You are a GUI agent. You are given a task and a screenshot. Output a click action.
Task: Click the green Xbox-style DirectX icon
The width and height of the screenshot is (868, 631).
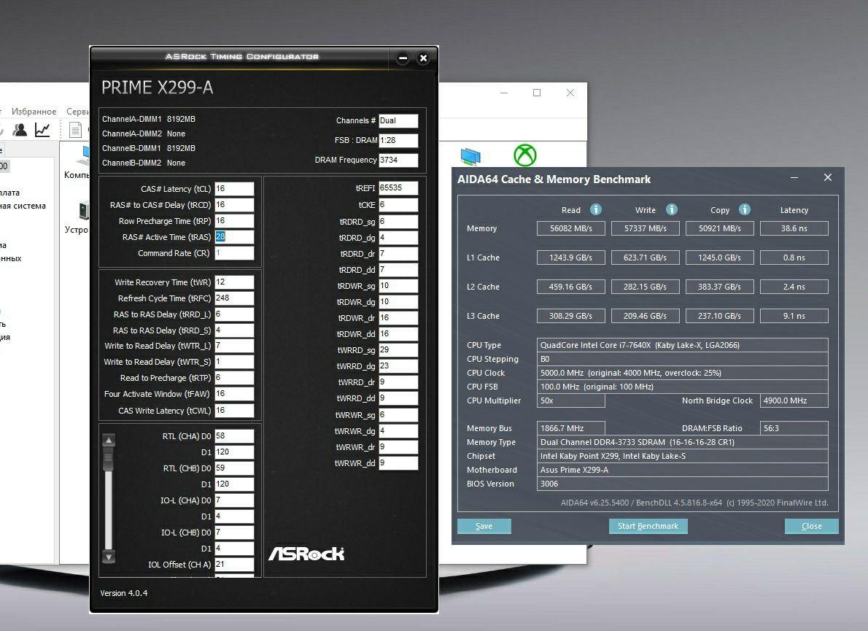click(x=524, y=155)
